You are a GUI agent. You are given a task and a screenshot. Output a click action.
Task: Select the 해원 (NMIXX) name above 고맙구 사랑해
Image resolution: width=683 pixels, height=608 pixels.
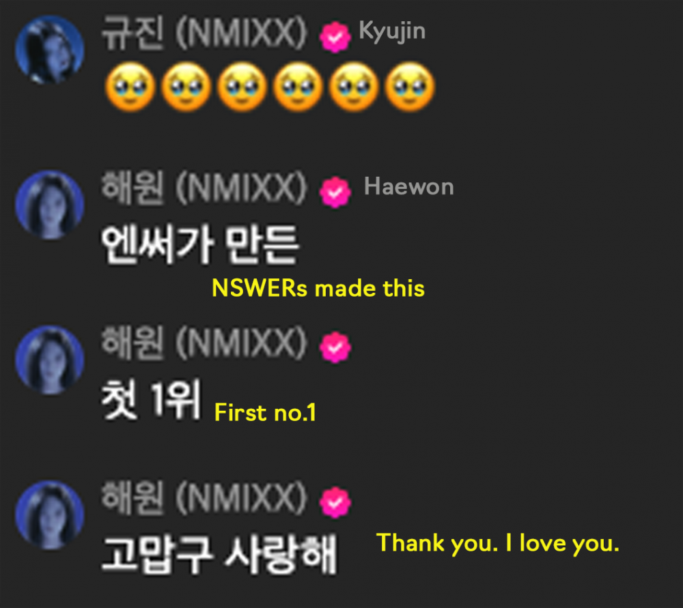205,499
